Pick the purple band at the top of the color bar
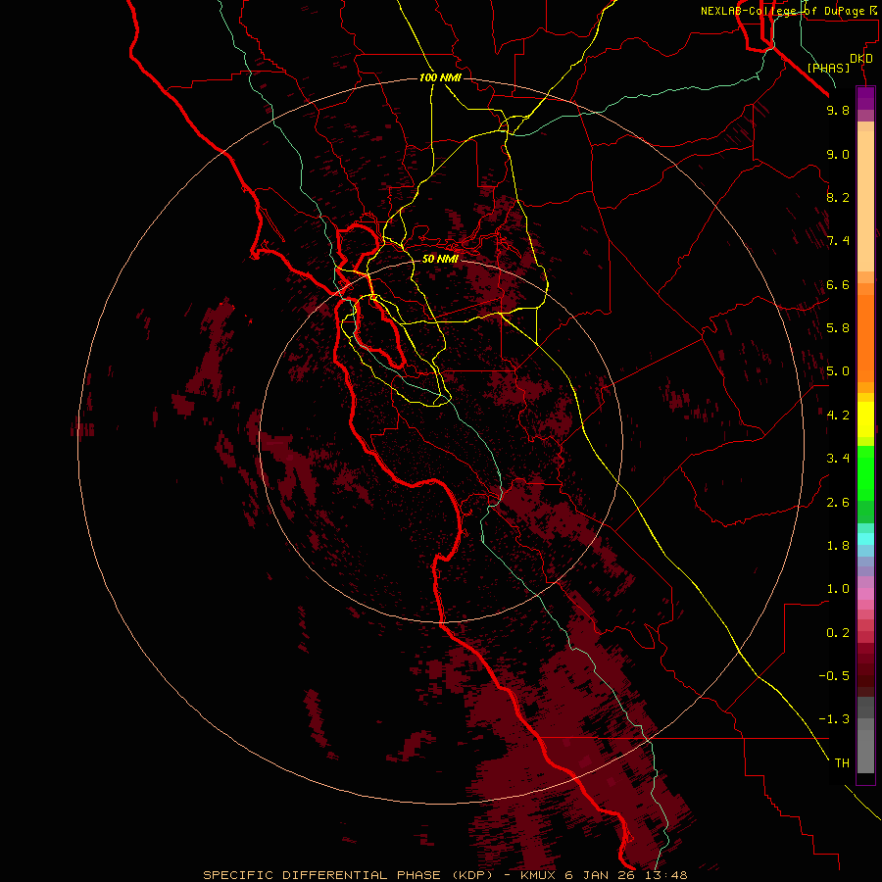882x882 pixels. [x=865, y=98]
